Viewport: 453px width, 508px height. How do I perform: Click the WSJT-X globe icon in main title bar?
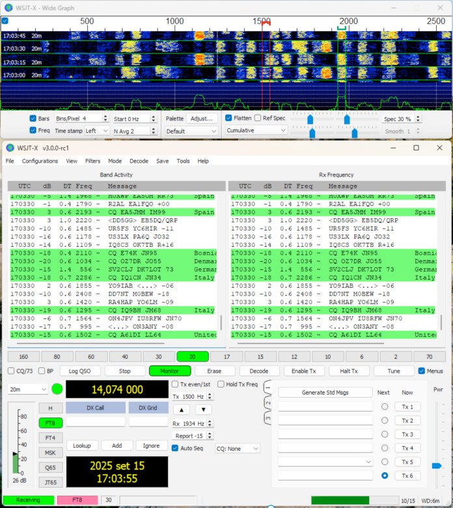click(x=10, y=148)
